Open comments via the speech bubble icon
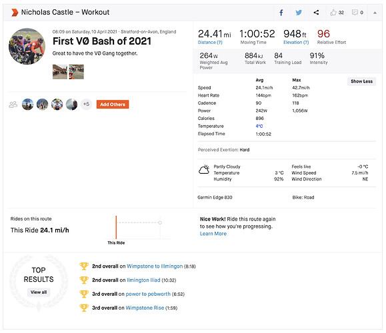The image size is (386, 333). 355,12
